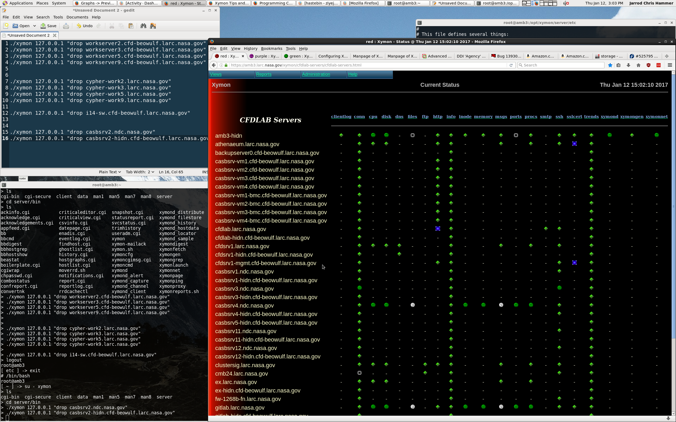Open the gitlab.larc.nasa.gov host link
The image size is (676, 422).
240,408
